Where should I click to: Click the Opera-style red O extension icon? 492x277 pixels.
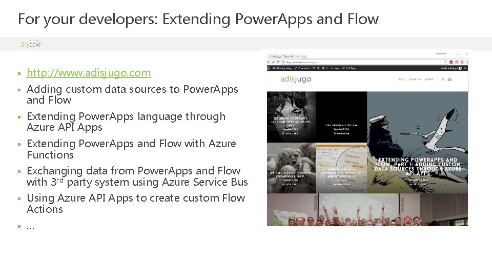[462, 62]
